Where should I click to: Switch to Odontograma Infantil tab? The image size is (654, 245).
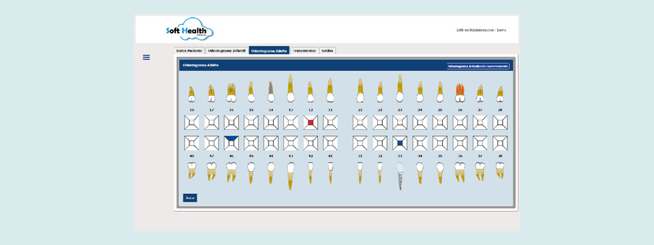(227, 51)
